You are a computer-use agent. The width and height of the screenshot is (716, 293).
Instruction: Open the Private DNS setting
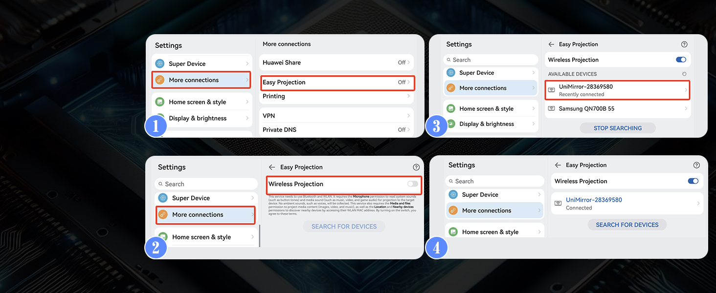[337, 130]
